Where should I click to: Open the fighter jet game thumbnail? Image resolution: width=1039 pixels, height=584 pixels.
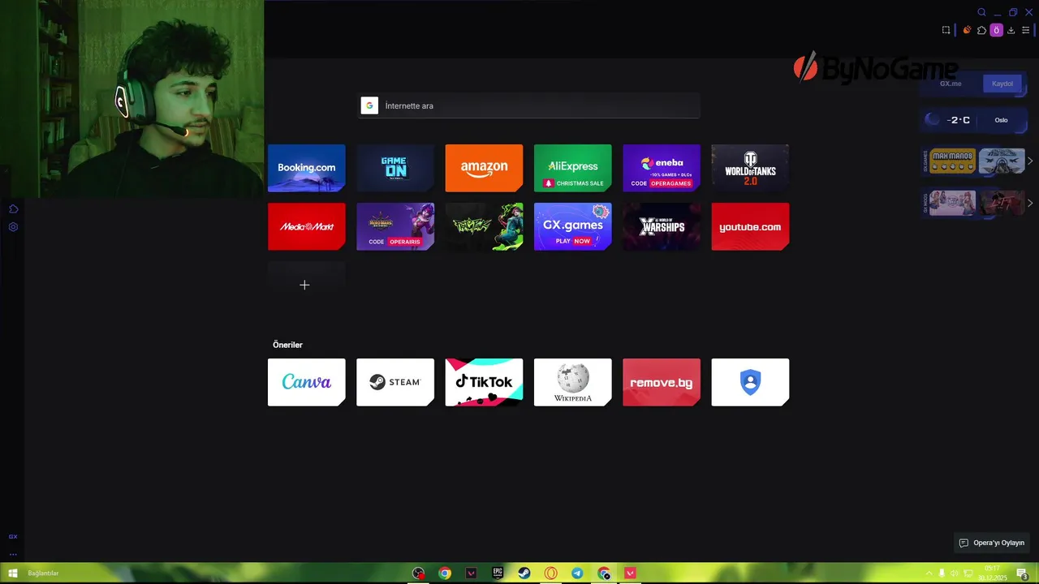(x=1002, y=161)
